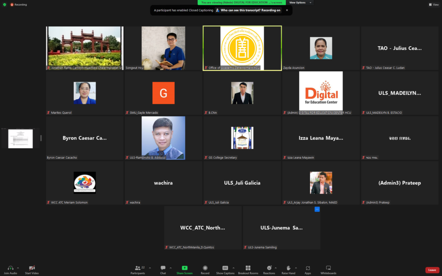Expand the arrow next to Join Audio

click(x=18, y=268)
